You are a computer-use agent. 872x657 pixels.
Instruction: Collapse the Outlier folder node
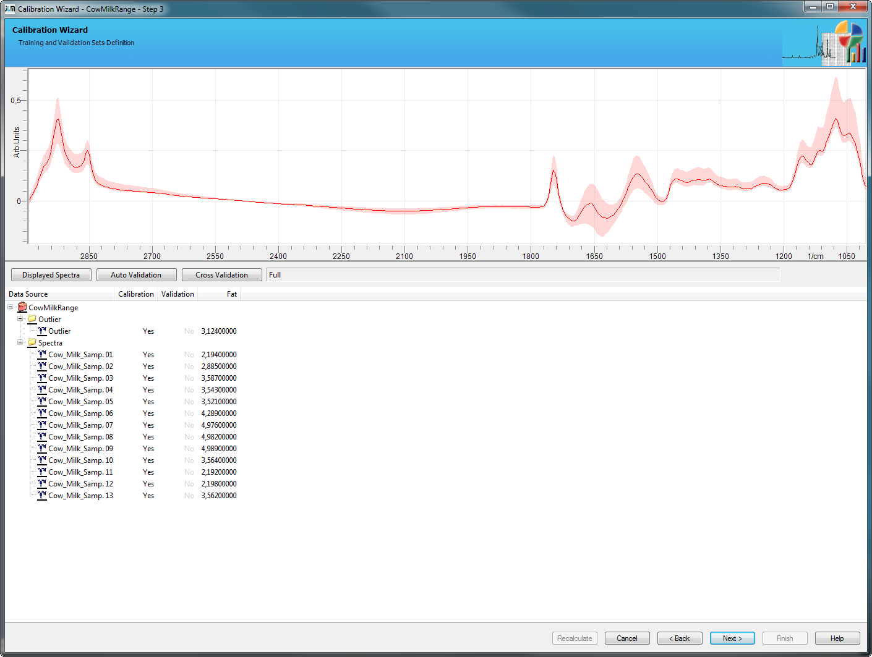pos(20,319)
